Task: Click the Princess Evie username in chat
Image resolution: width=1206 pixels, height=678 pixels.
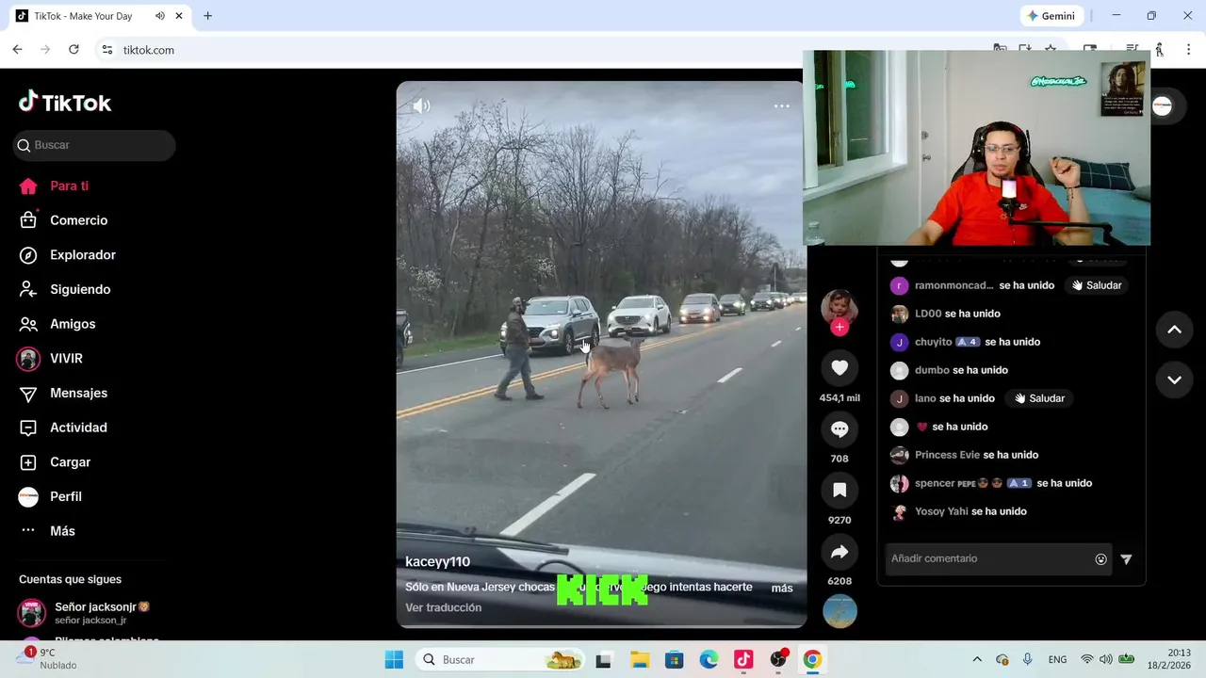Action: [x=947, y=455]
